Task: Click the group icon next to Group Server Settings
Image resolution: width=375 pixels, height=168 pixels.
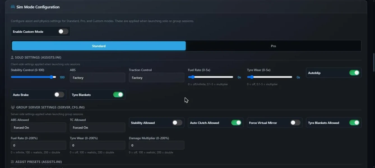Action: coord(13,107)
